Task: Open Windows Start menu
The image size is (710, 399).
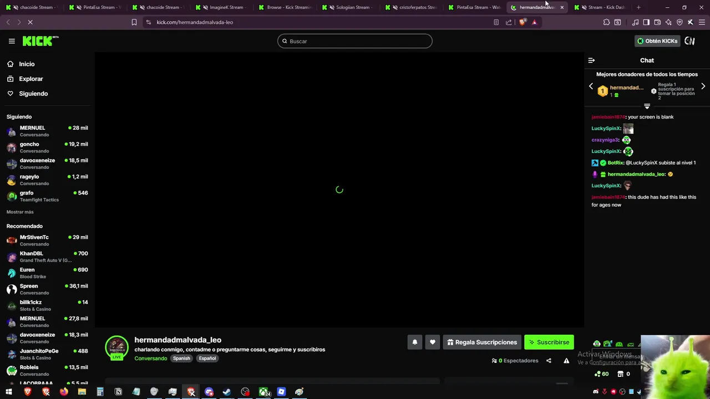Action: [9, 392]
